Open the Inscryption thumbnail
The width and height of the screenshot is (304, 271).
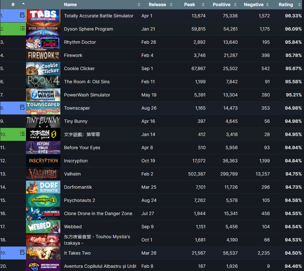43,161
